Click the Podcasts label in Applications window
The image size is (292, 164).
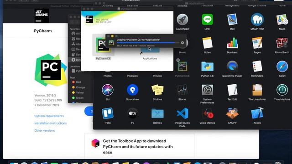click(132, 76)
